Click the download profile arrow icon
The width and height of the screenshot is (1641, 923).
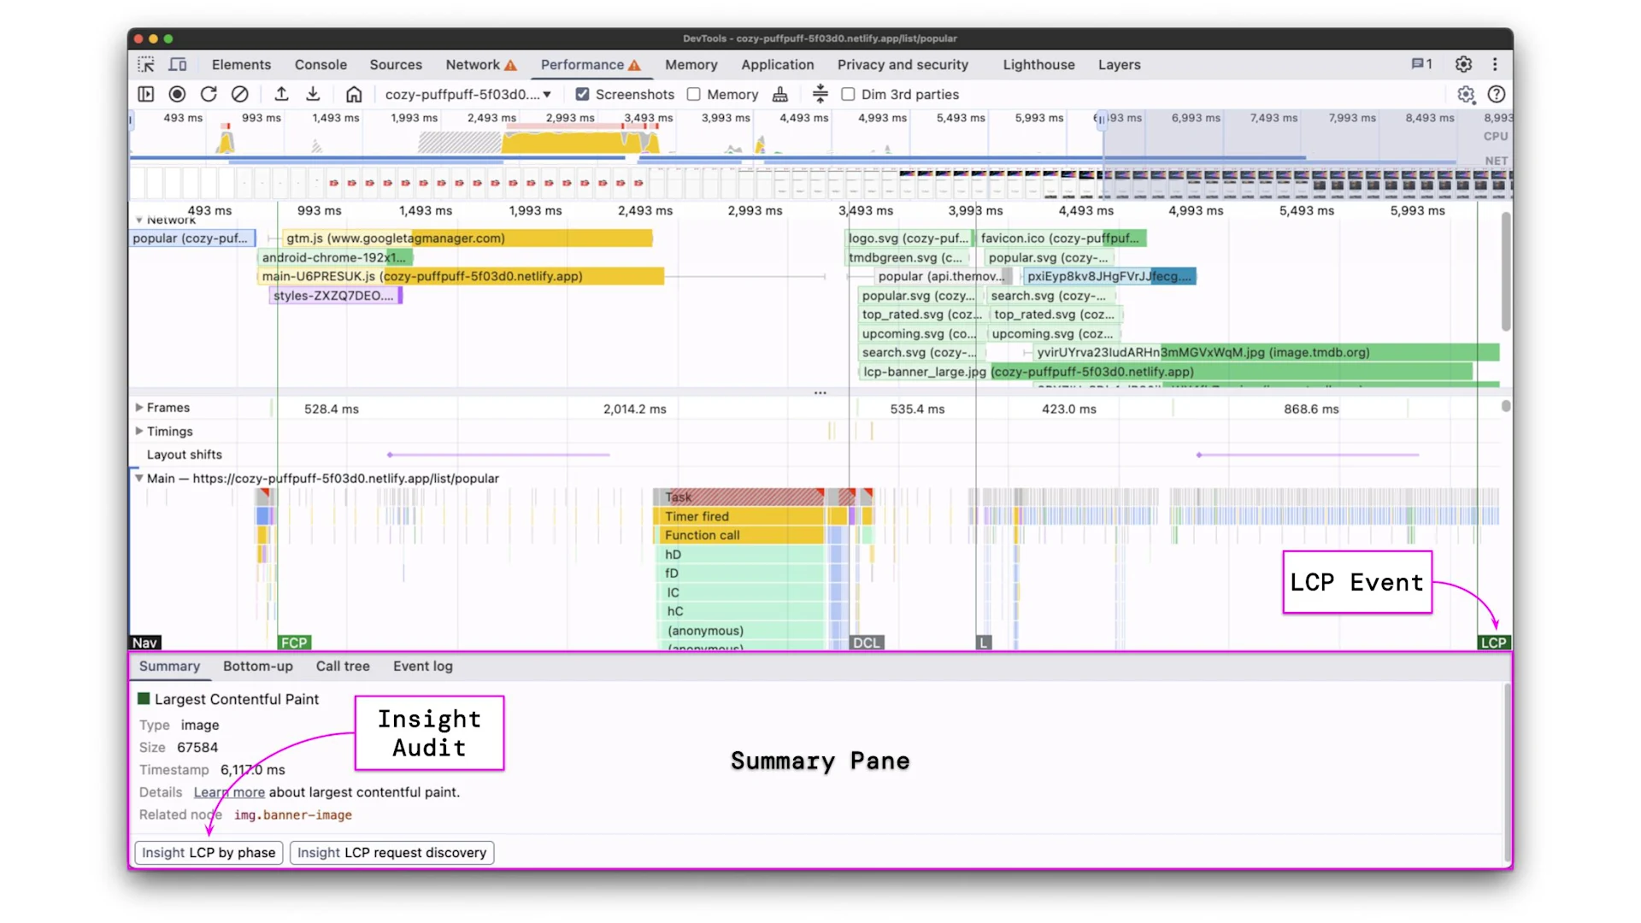pyautogui.click(x=313, y=94)
